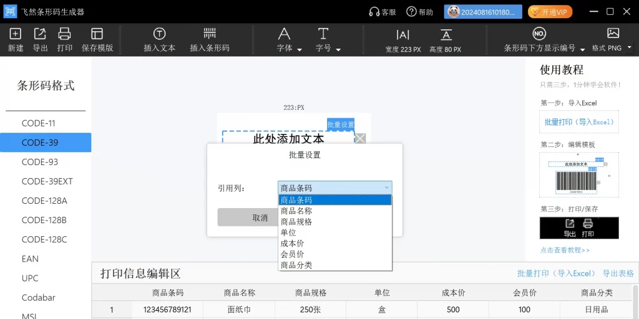Choose 会员价 in the dropdown list
The width and height of the screenshot is (639, 319).
335,254
